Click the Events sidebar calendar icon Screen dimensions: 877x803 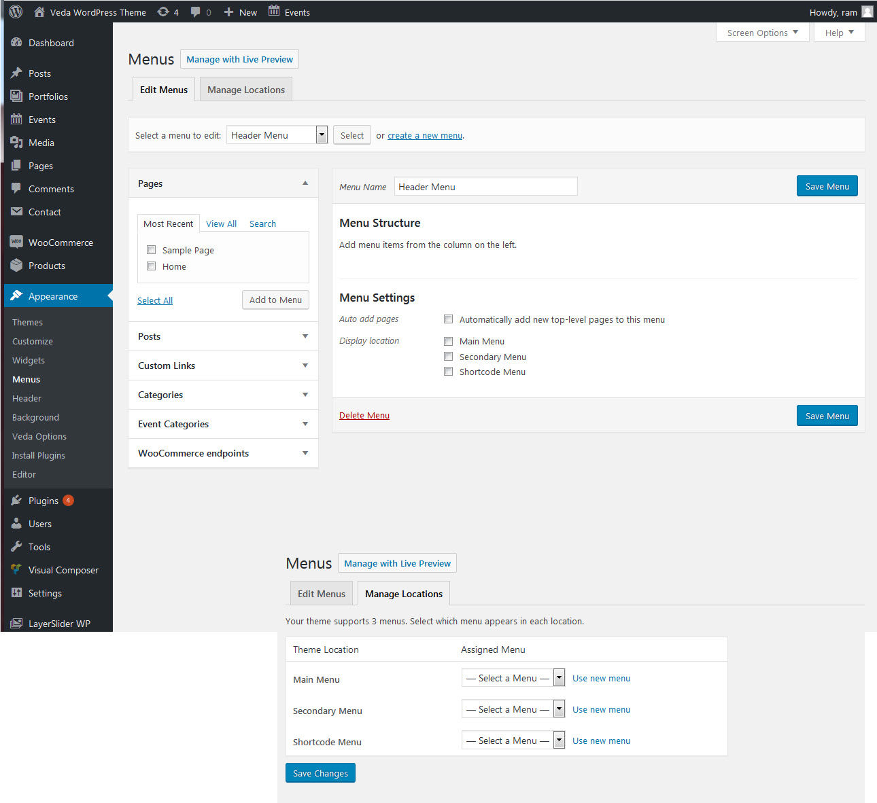pyautogui.click(x=16, y=119)
